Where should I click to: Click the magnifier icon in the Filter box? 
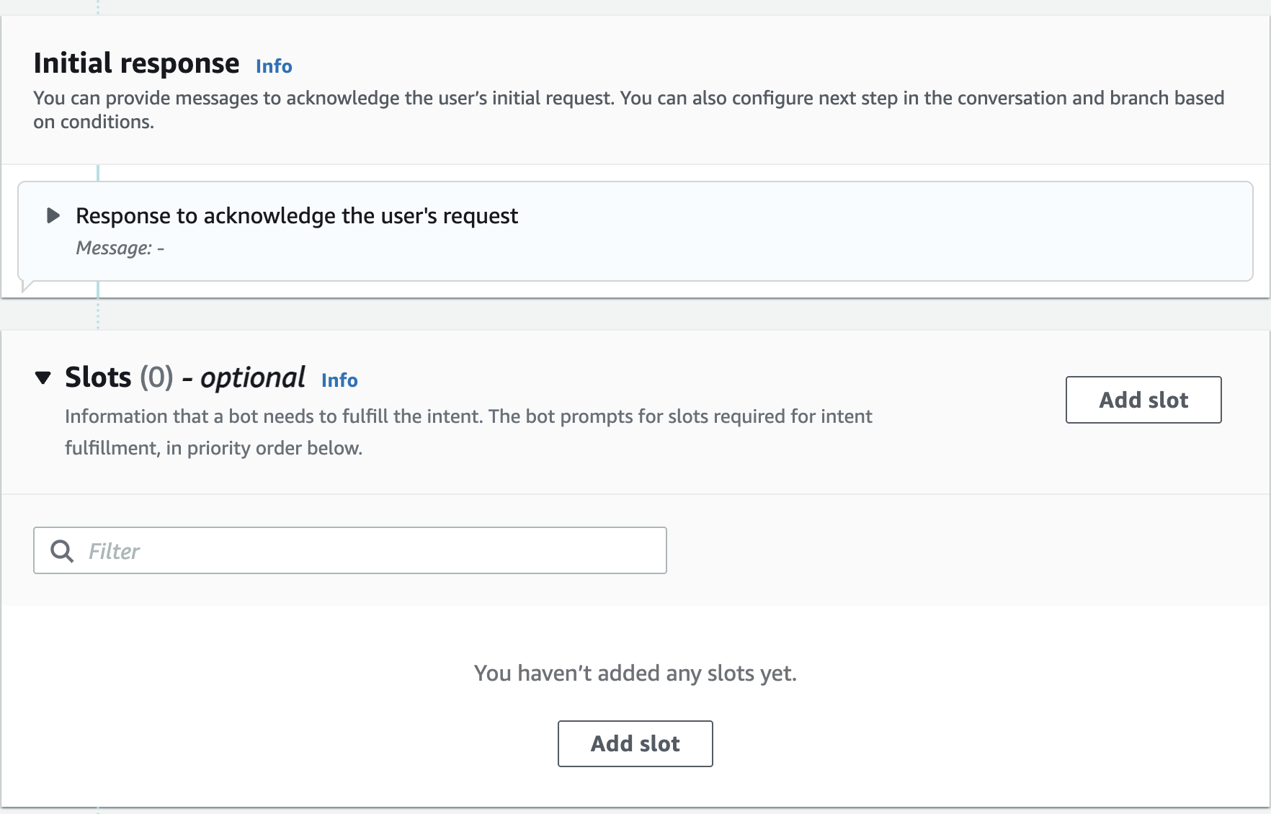coord(62,551)
